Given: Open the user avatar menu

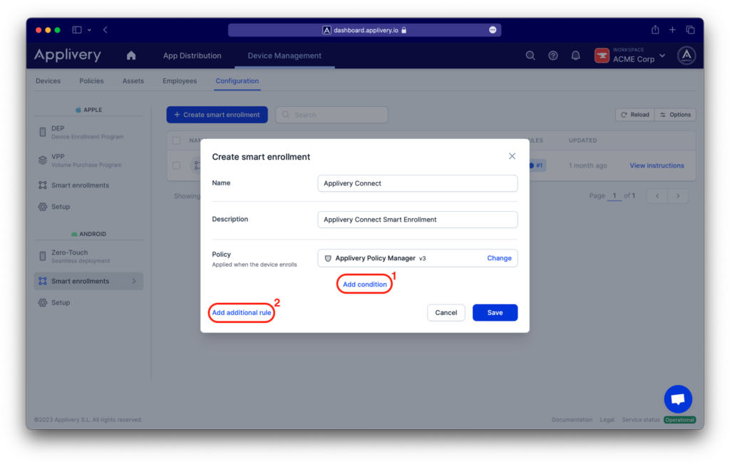Looking at the screenshot, I should [687, 56].
